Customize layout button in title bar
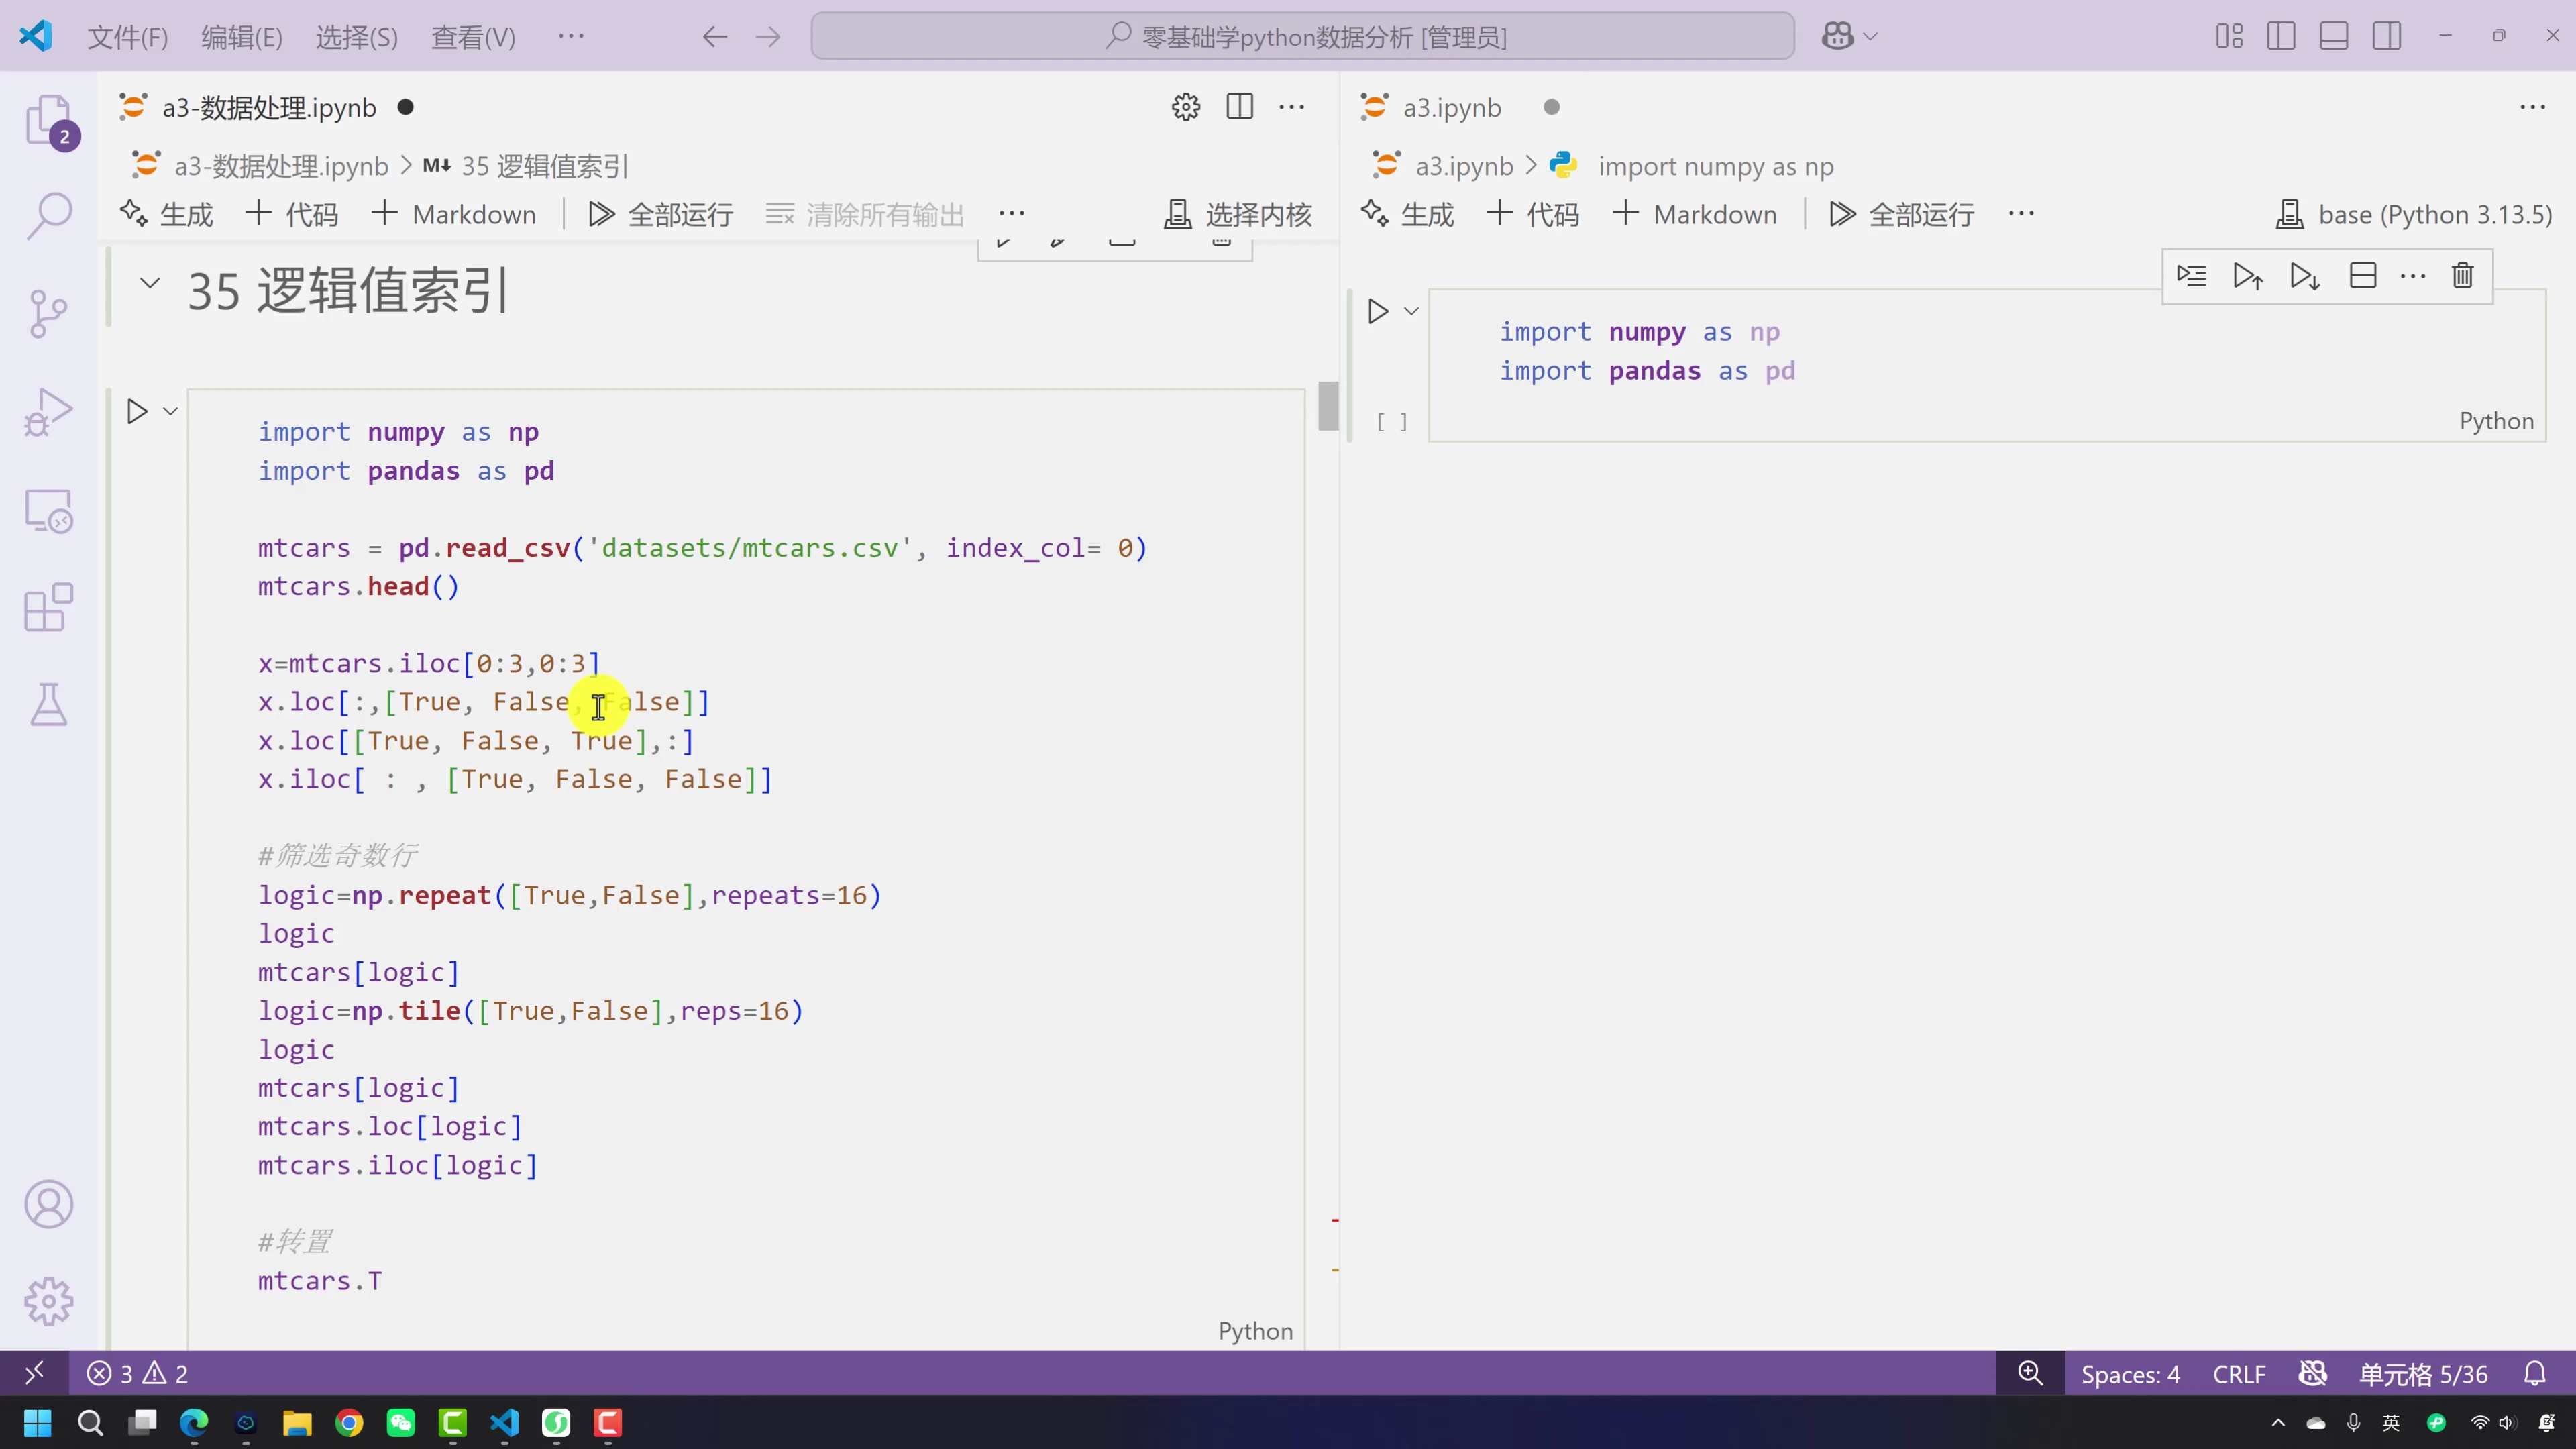The width and height of the screenshot is (2576, 1449). [2229, 36]
